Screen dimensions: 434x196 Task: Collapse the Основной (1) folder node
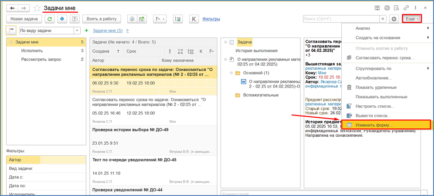click(x=231, y=73)
